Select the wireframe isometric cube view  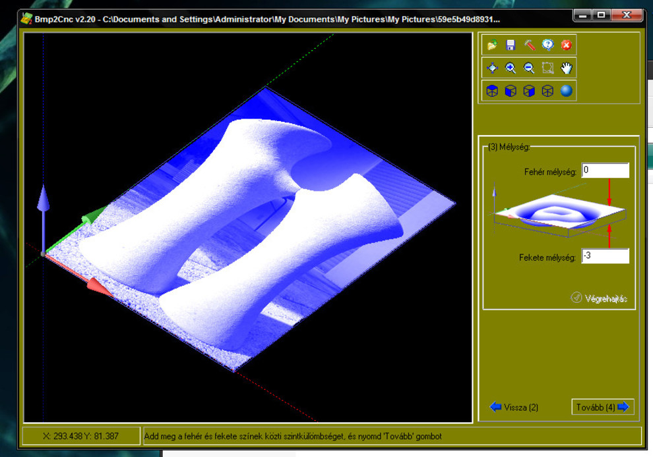[547, 91]
